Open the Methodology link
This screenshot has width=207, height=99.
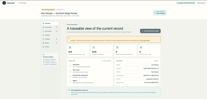pyautogui.click(x=201, y=3)
